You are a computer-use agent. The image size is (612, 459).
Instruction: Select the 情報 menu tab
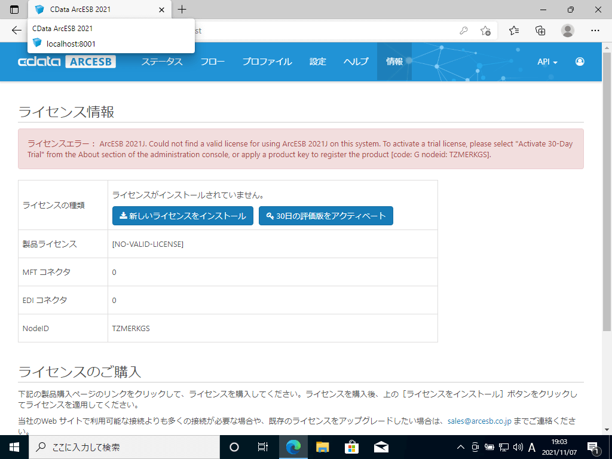[394, 62]
